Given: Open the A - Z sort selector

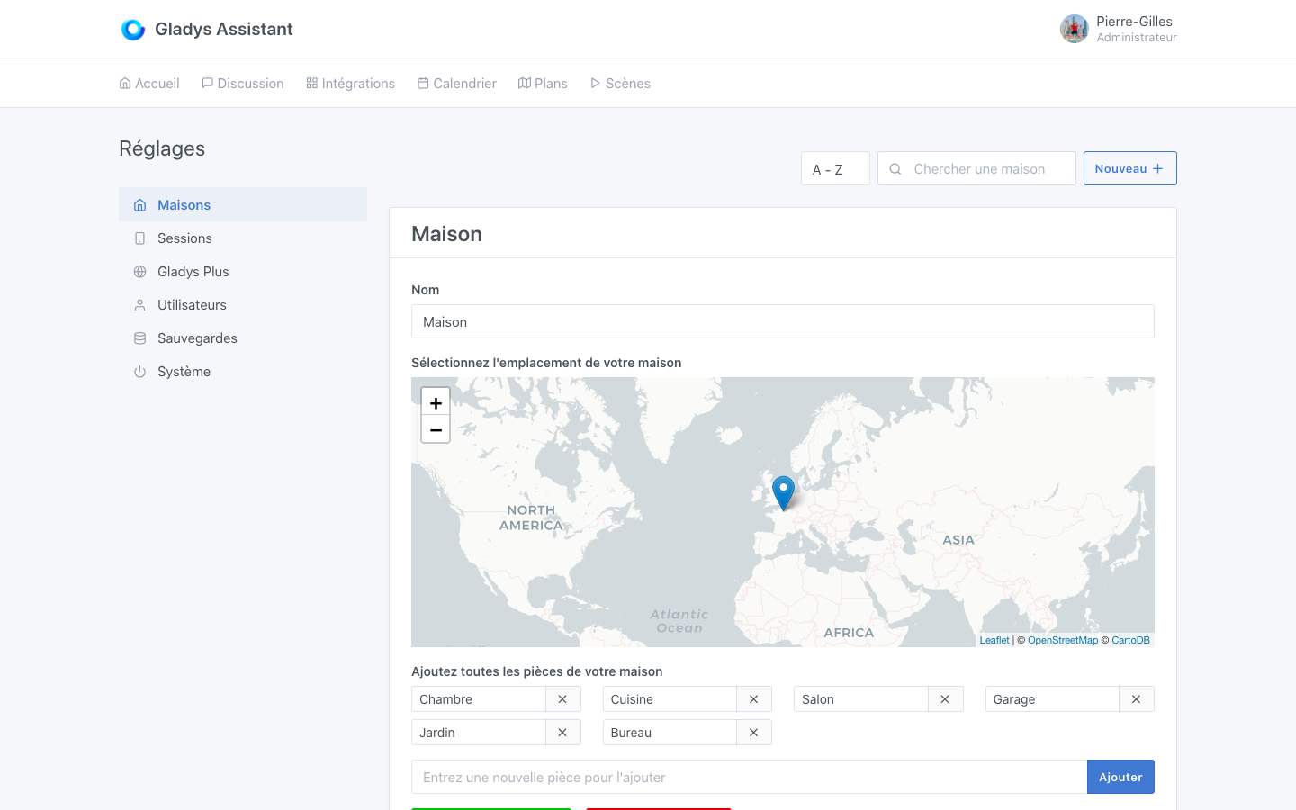Looking at the screenshot, I should tap(834, 168).
